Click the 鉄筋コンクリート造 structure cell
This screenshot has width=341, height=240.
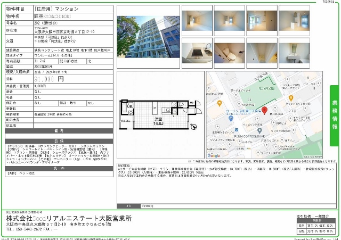point(73,50)
